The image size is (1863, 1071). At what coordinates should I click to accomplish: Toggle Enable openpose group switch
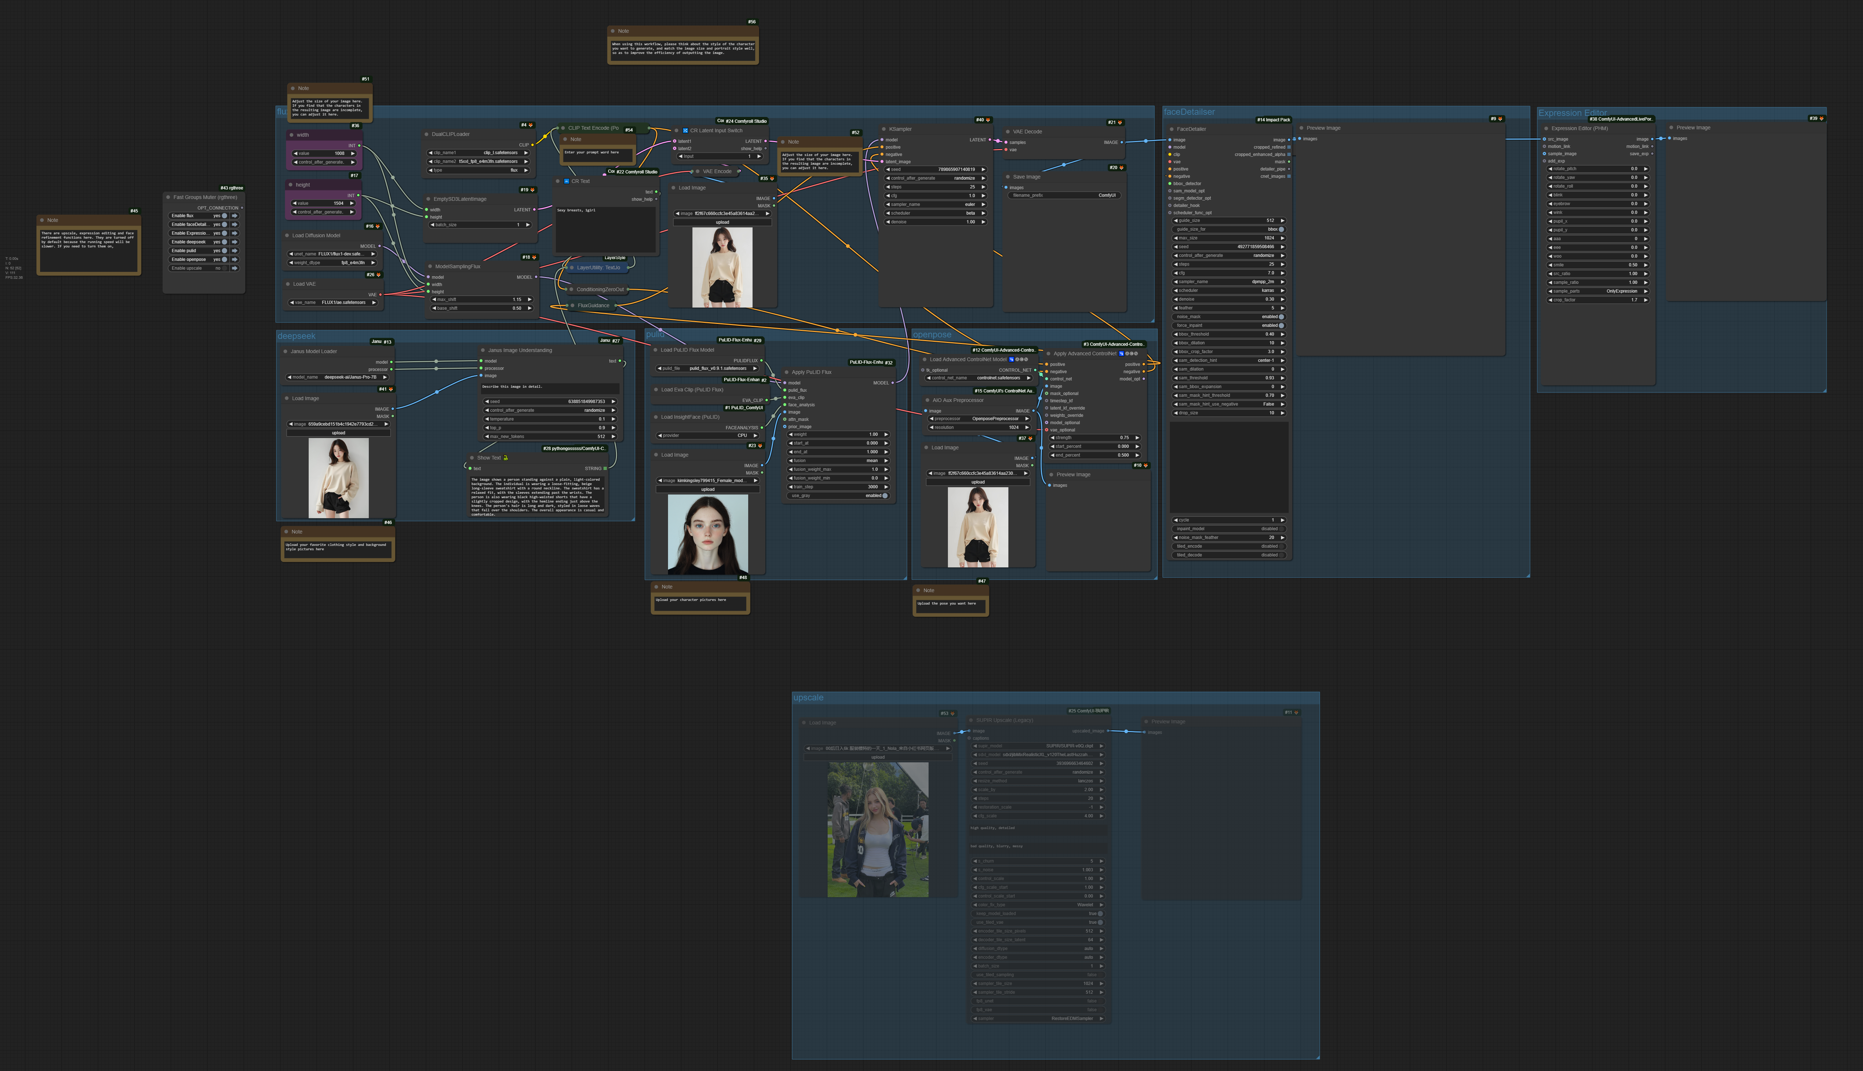pyautogui.click(x=225, y=260)
